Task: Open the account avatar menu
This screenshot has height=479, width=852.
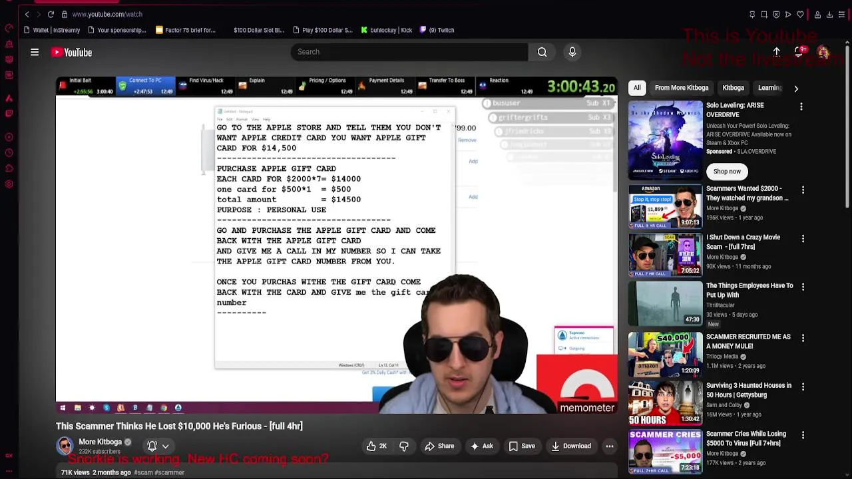Action: click(x=823, y=53)
